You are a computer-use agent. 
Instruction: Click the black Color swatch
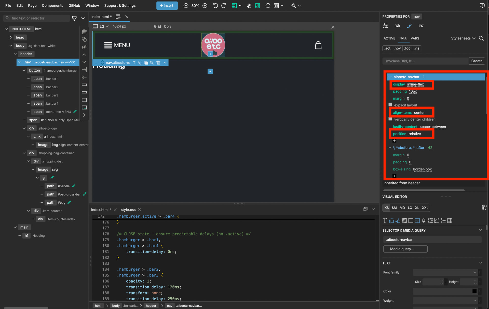(474, 291)
